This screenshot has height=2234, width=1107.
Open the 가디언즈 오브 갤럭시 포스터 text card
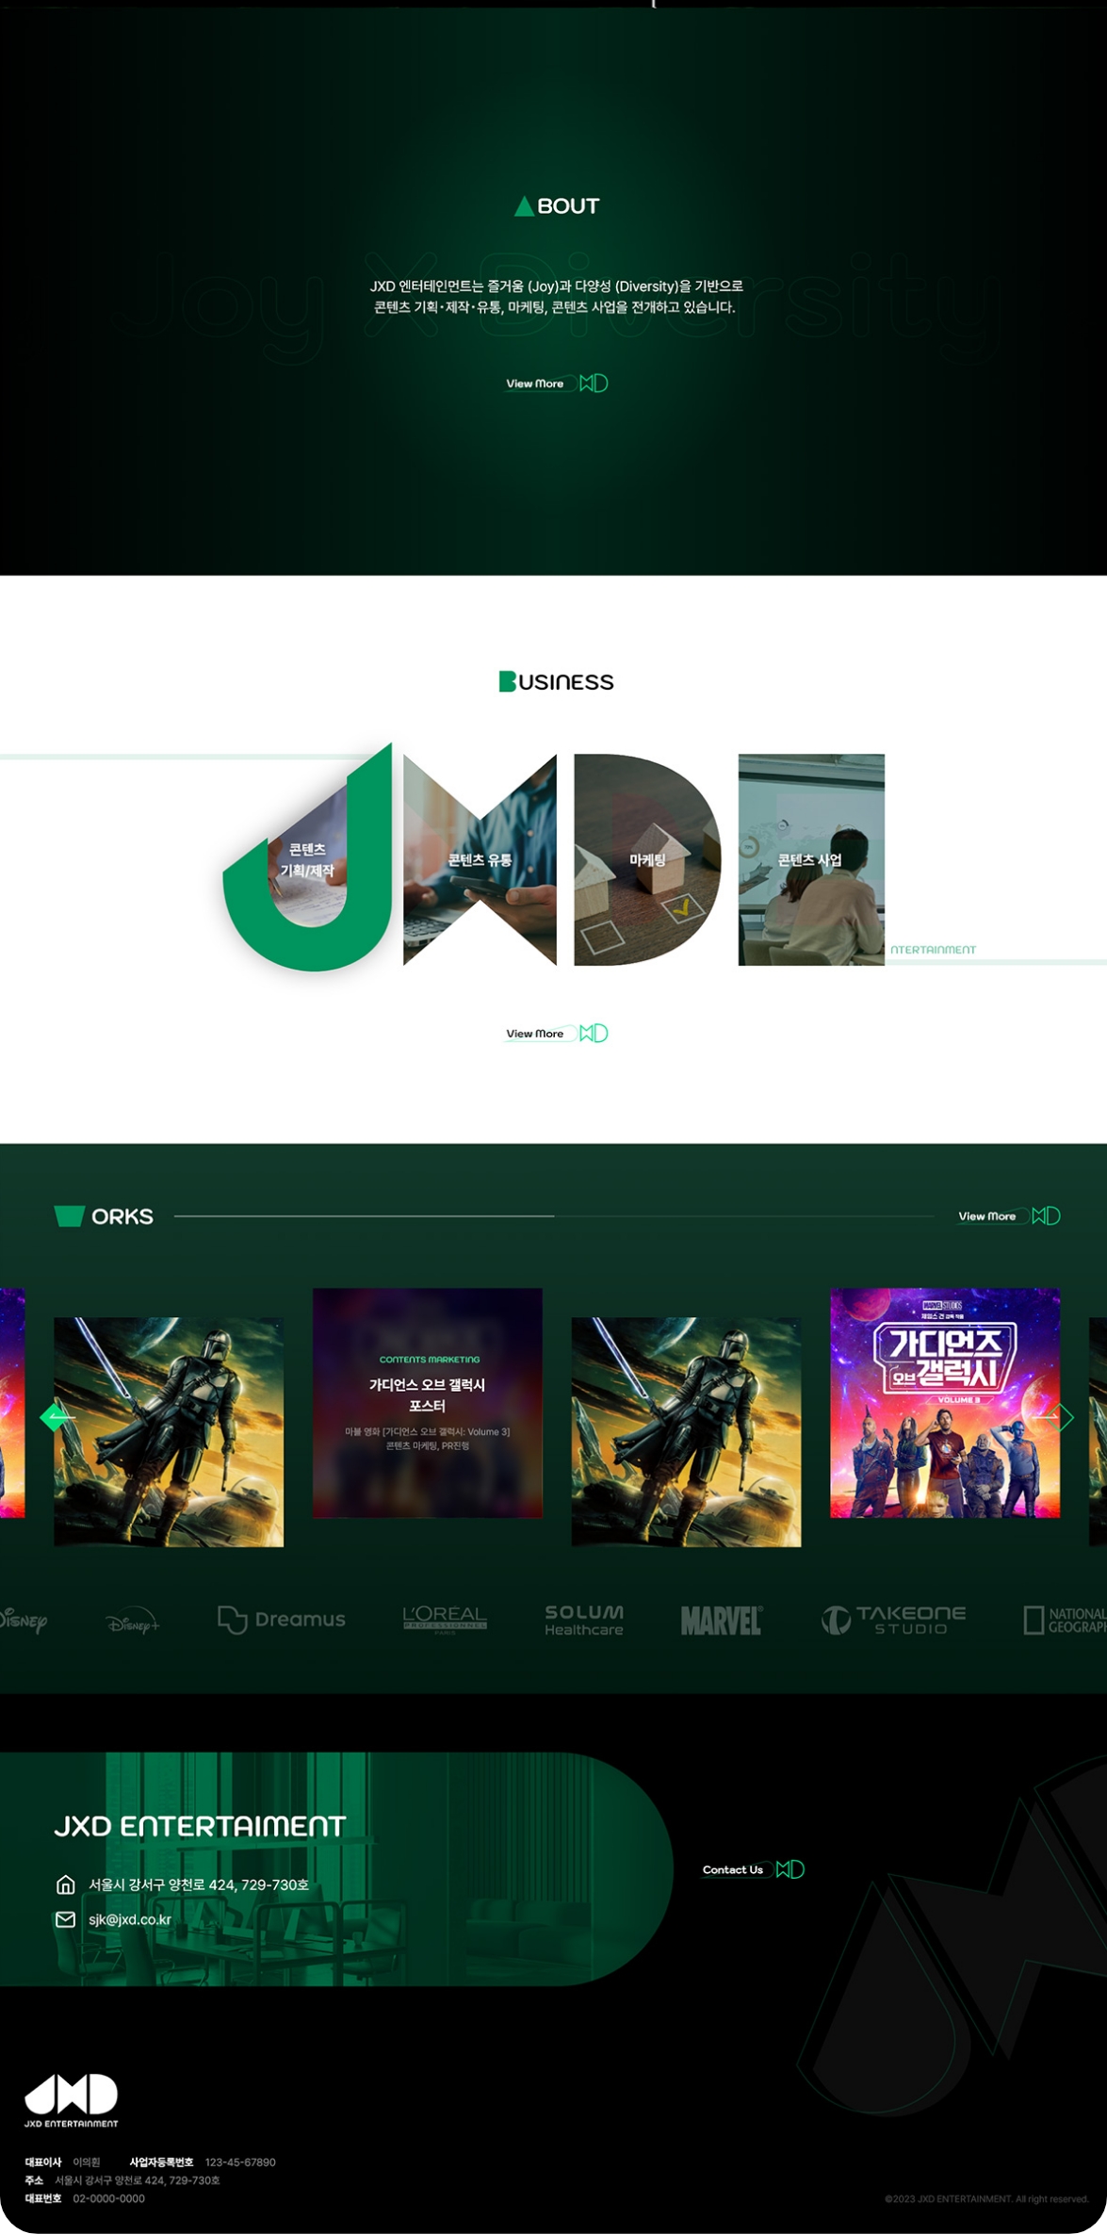click(x=428, y=1403)
